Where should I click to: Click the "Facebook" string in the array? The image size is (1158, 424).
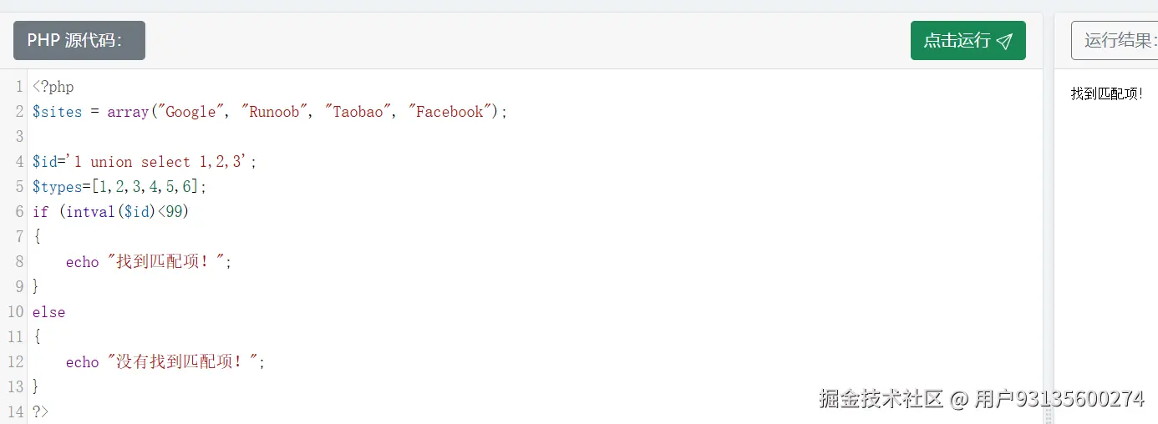click(449, 112)
